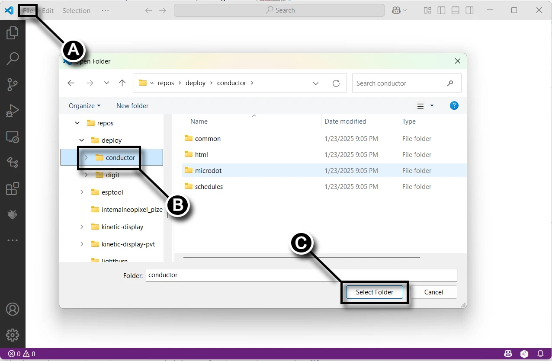Open the dialog Help icon
Viewport: 552px width, 361px height.
pyautogui.click(x=454, y=105)
